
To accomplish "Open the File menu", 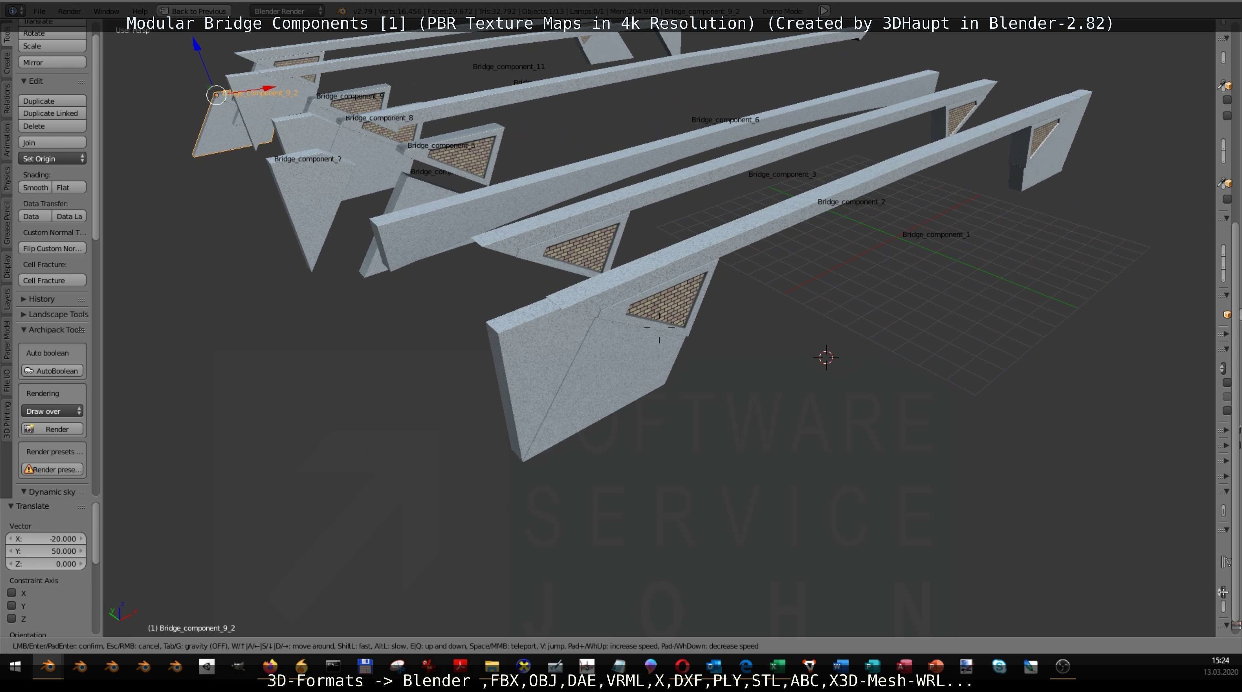I will click(x=39, y=11).
